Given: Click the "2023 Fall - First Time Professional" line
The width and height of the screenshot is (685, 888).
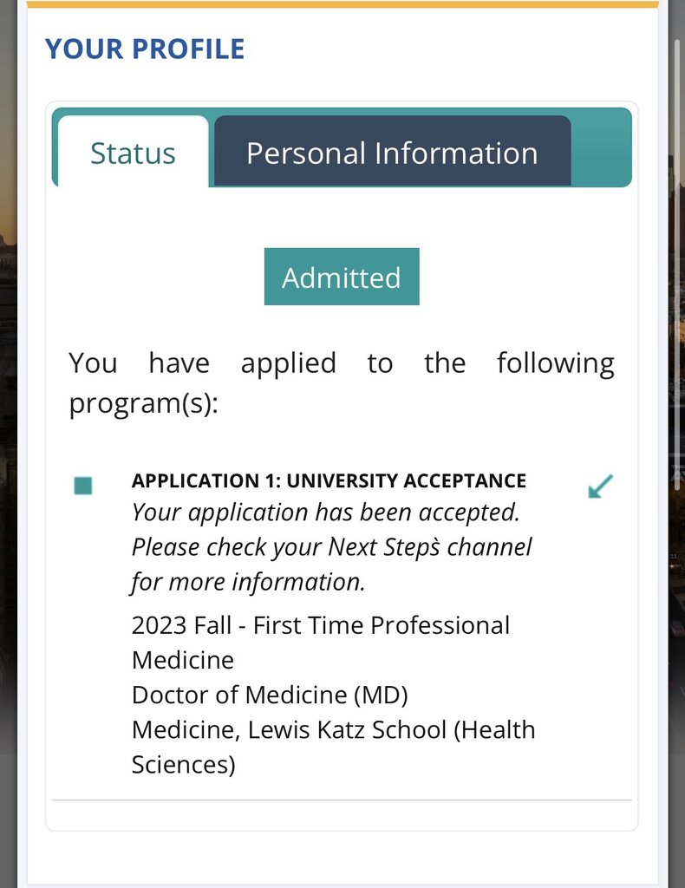Looking at the screenshot, I should pos(321,625).
